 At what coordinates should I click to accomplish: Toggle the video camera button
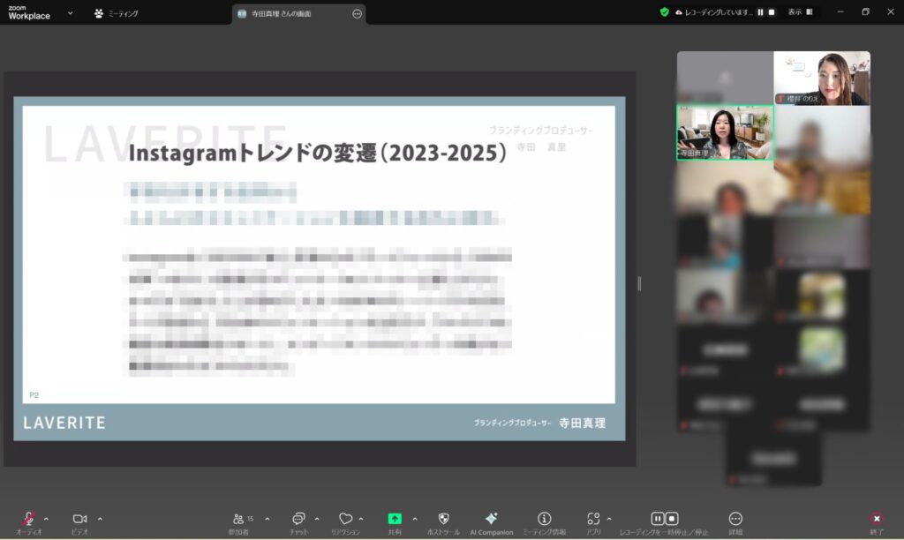tap(79, 519)
